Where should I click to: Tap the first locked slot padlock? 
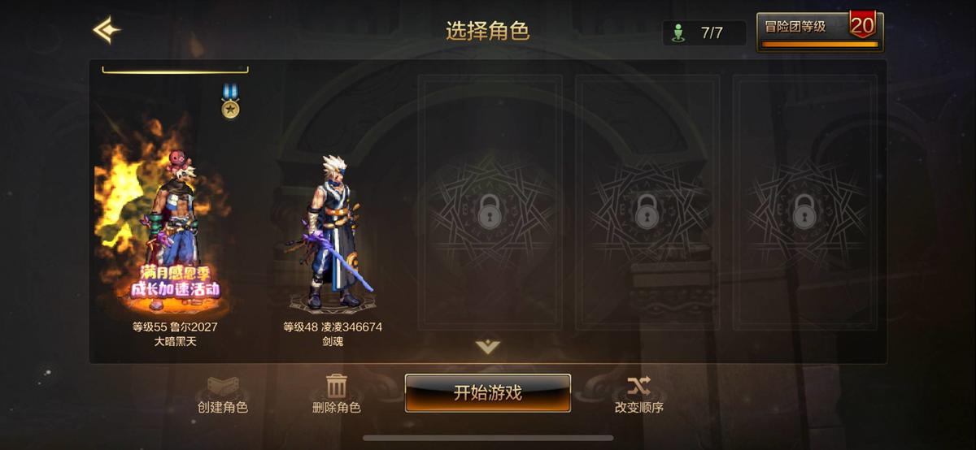coord(489,210)
